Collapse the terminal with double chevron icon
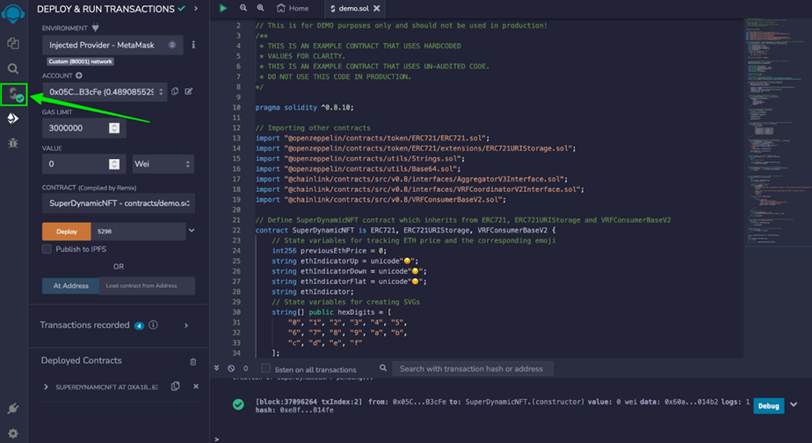The height and width of the screenshot is (443, 812). 216,368
